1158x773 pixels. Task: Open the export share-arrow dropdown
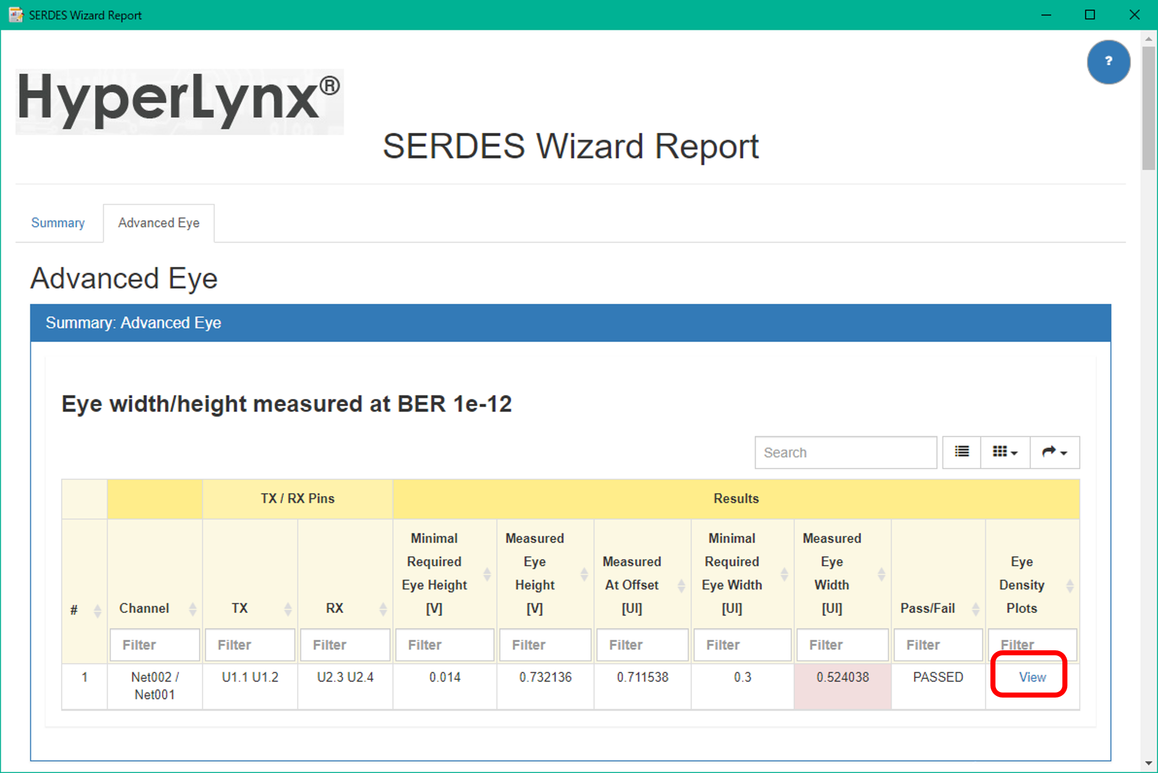[x=1054, y=452]
